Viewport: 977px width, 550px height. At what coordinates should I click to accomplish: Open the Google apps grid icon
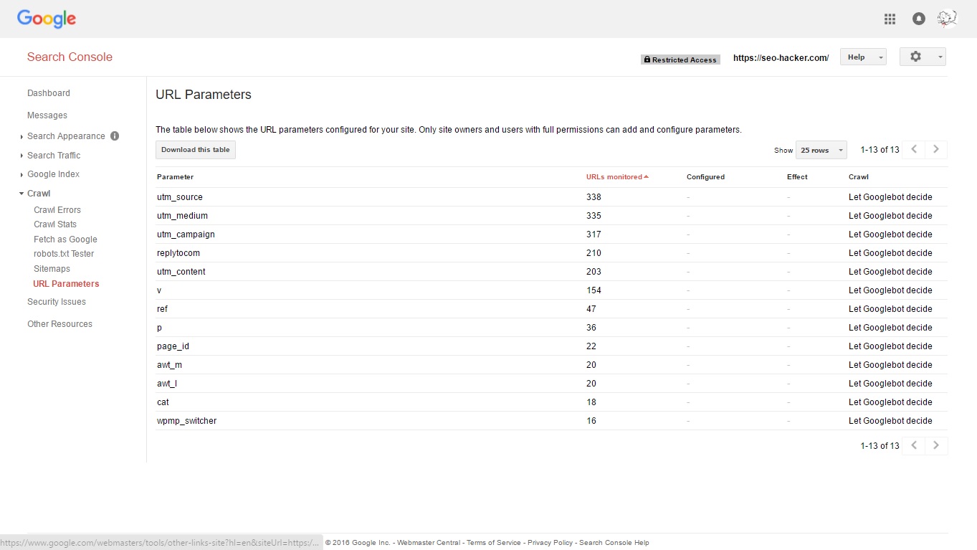point(890,19)
